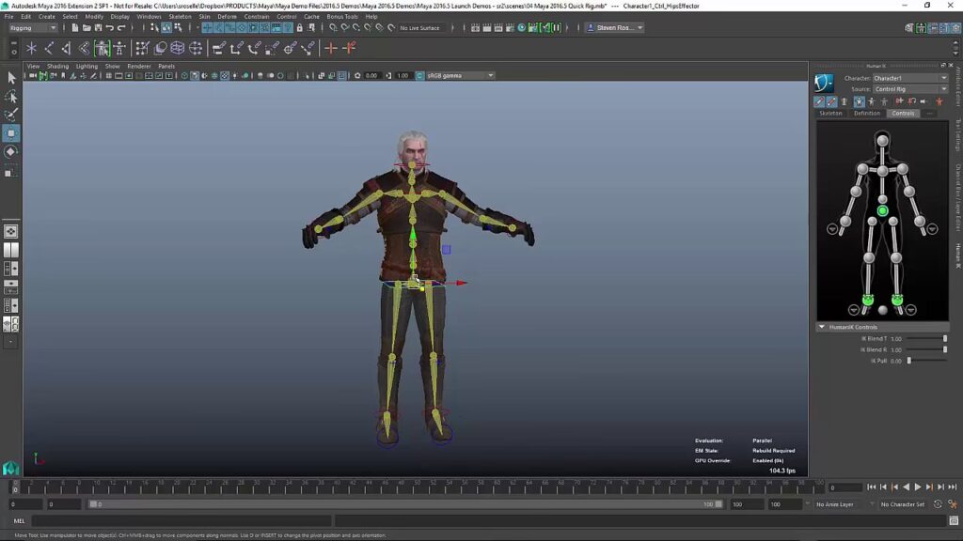Image resolution: width=963 pixels, height=541 pixels.
Task: Collapse the HumanIK Controls section
Action: (821, 327)
